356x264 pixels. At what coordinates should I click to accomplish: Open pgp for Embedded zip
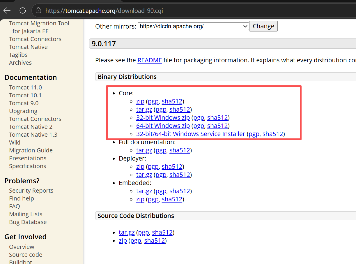(153, 199)
